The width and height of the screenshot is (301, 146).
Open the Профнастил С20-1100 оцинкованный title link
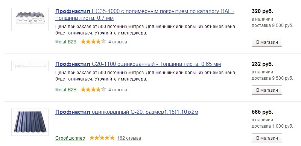[138, 64]
